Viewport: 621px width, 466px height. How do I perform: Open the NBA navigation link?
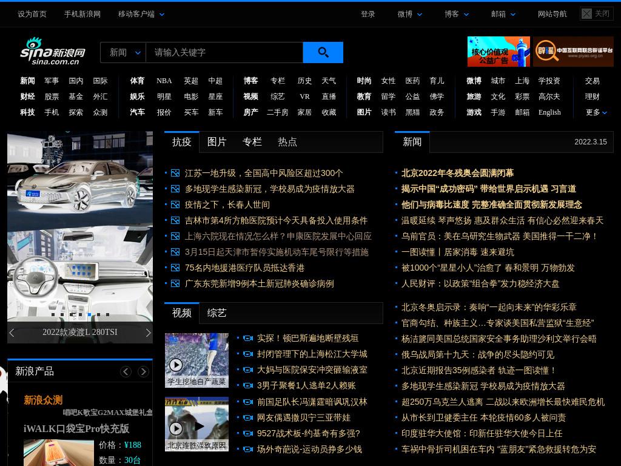[x=164, y=81]
